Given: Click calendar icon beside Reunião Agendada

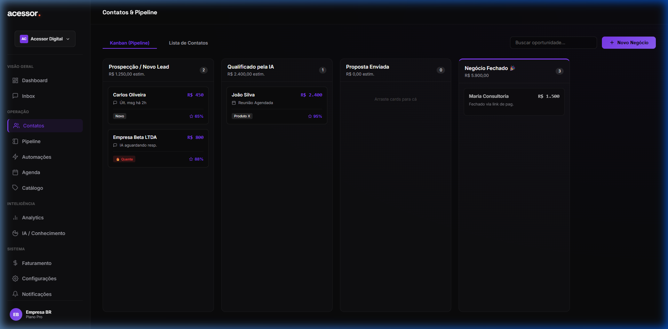Looking at the screenshot, I should click(x=234, y=103).
